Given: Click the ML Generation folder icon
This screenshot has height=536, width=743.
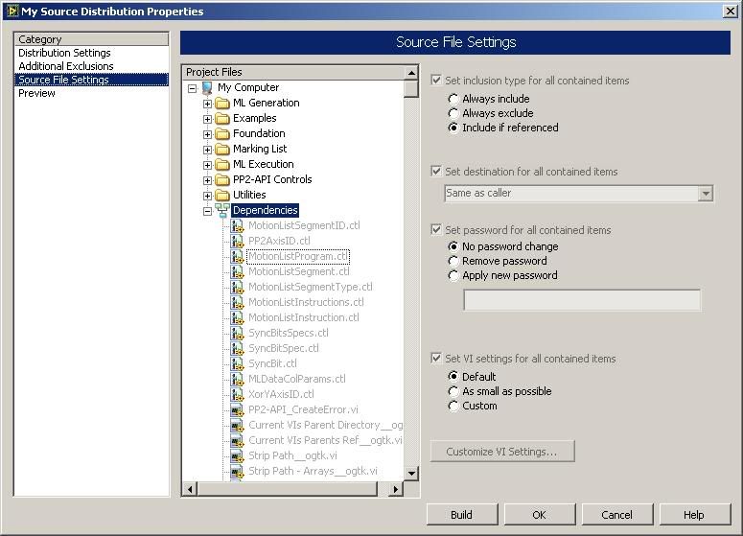Looking at the screenshot, I should (x=222, y=104).
